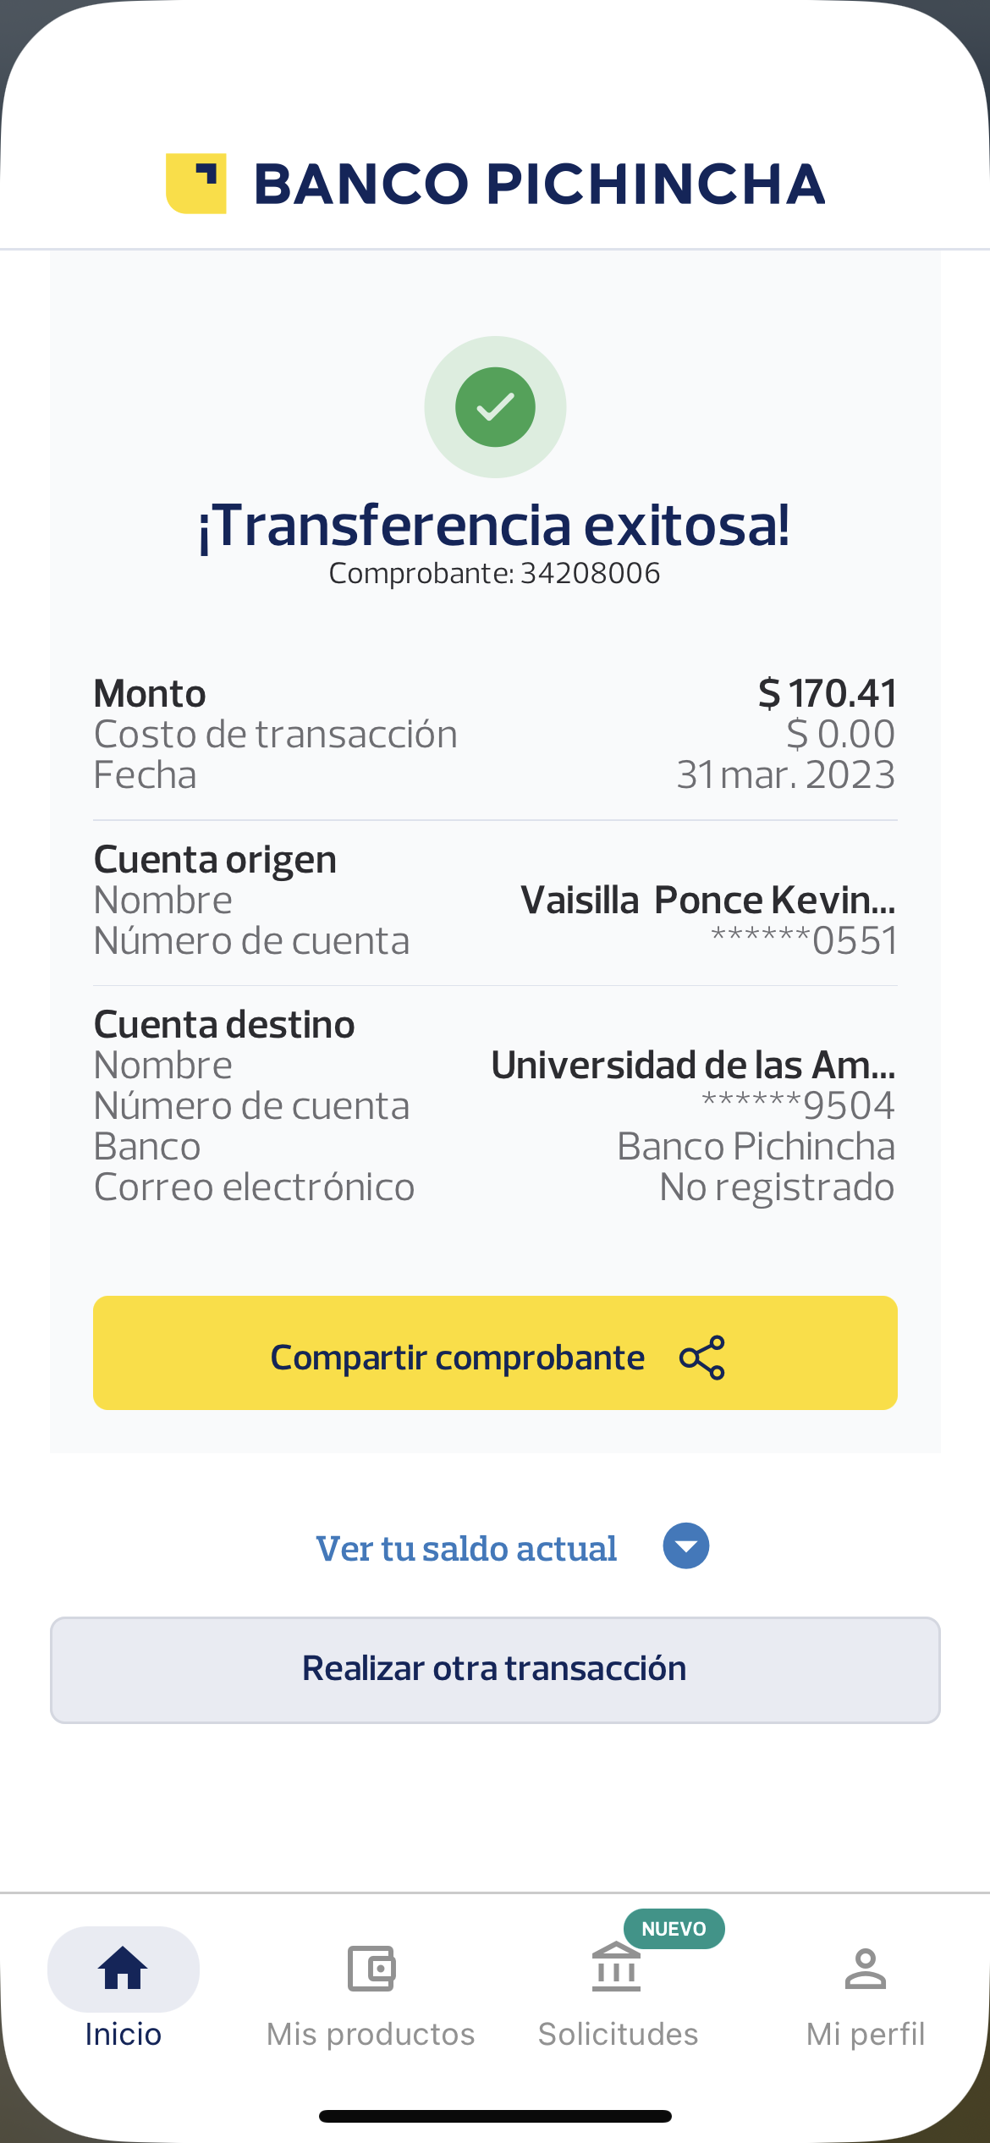Tap the $ 170.41 amount value
The height and width of the screenshot is (2143, 990).
click(x=827, y=694)
